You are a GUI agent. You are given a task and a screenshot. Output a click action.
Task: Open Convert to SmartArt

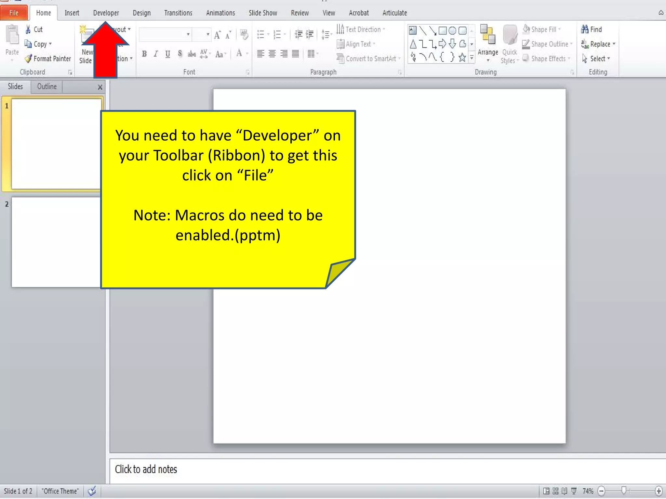click(x=368, y=58)
